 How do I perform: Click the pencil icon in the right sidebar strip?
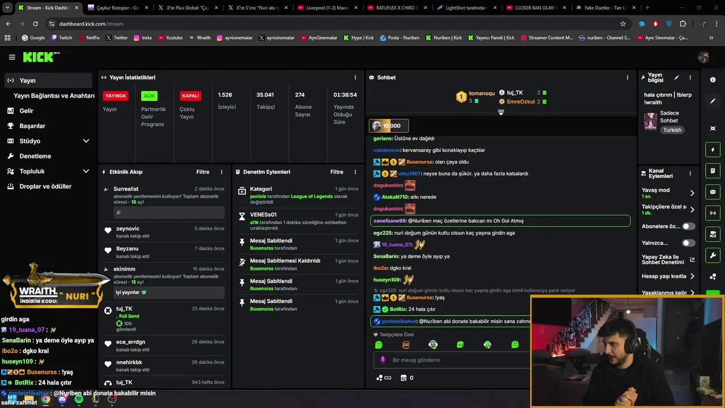(713, 101)
